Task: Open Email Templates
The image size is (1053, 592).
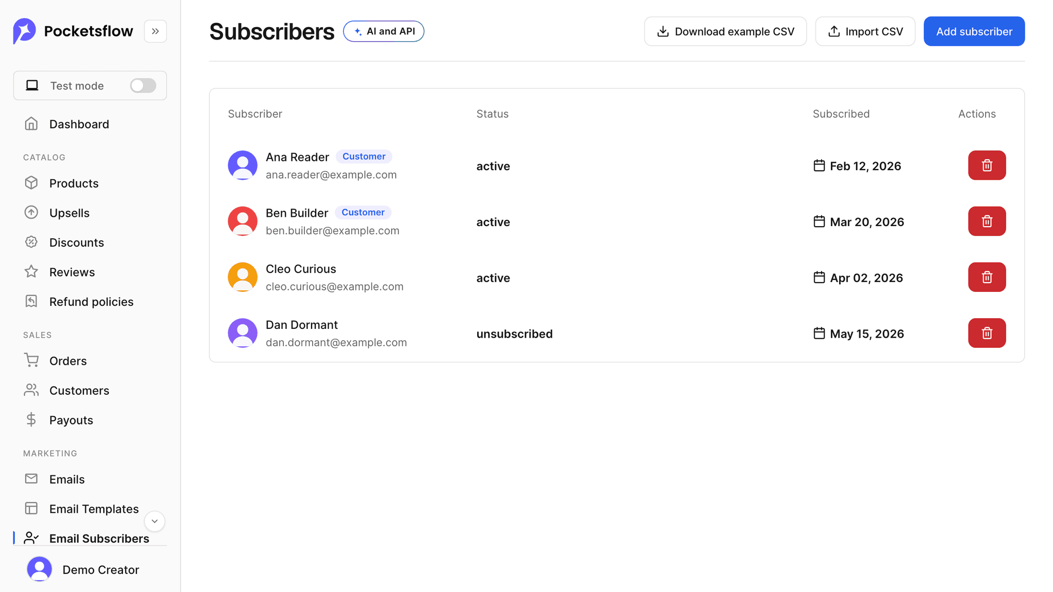Action: click(x=94, y=509)
